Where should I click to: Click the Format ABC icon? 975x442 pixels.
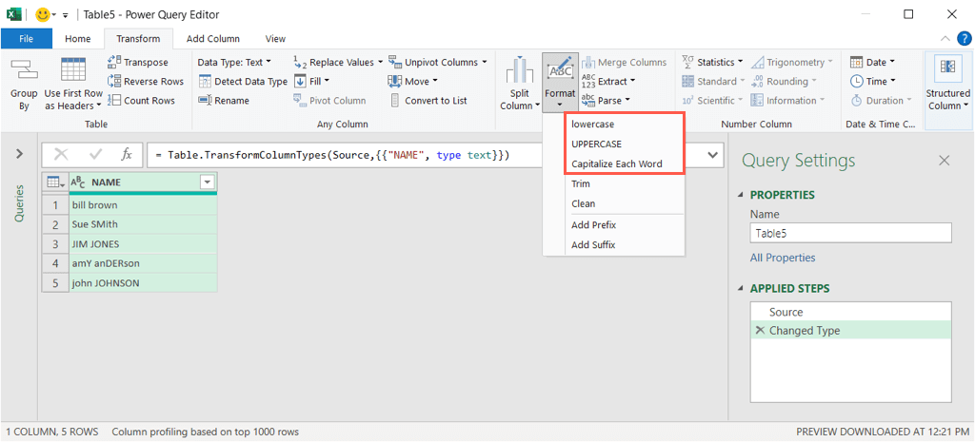coord(560,70)
